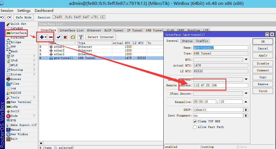Click the red X Disable icon
The width and height of the screenshot is (276, 149).
coord(65,37)
